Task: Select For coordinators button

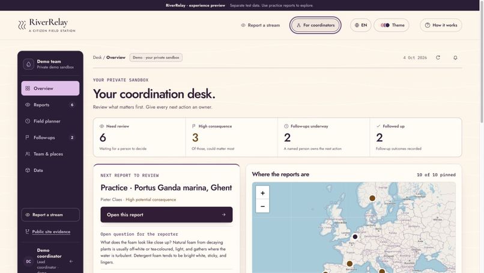Action: tap(315, 25)
